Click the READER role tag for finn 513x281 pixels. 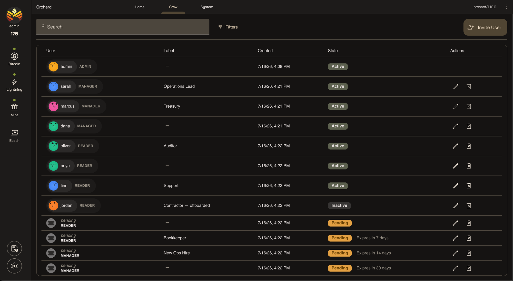82,186
